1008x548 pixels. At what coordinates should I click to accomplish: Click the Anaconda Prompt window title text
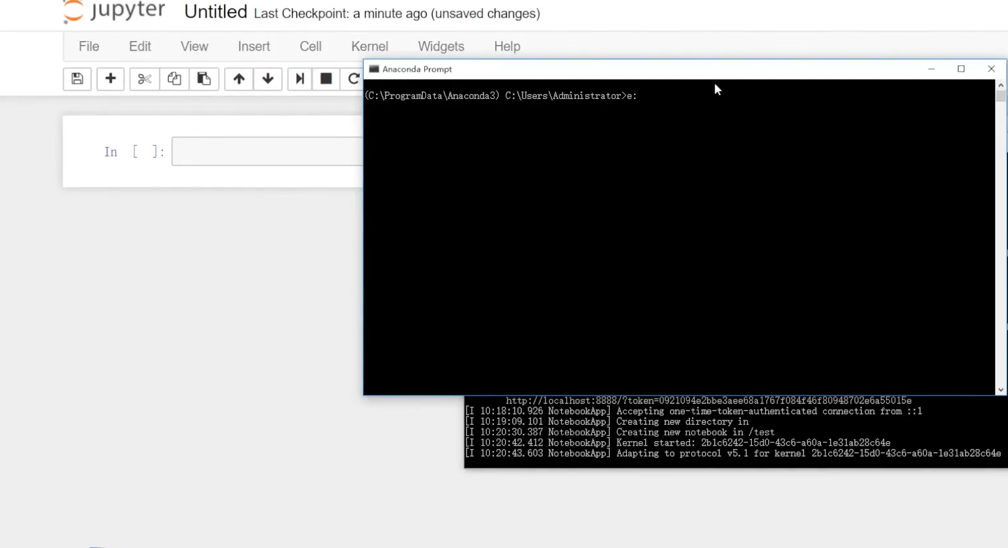(417, 69)
